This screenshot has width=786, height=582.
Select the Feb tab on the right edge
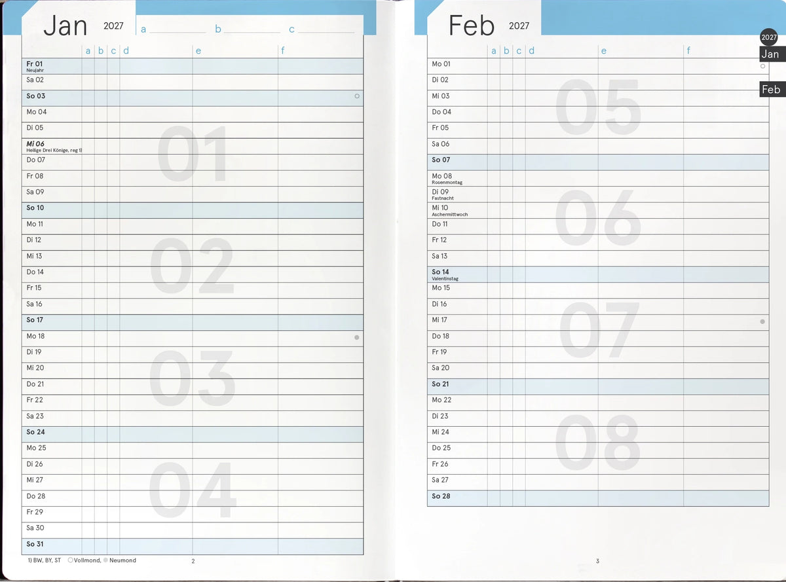772,90
